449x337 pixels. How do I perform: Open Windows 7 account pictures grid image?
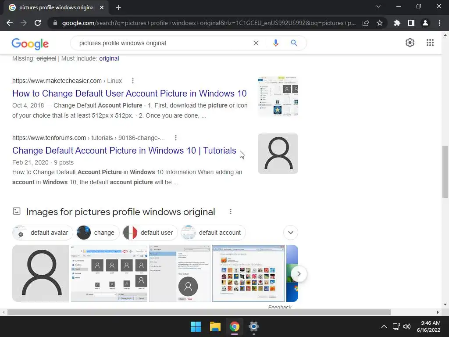(x=248, y=273)
